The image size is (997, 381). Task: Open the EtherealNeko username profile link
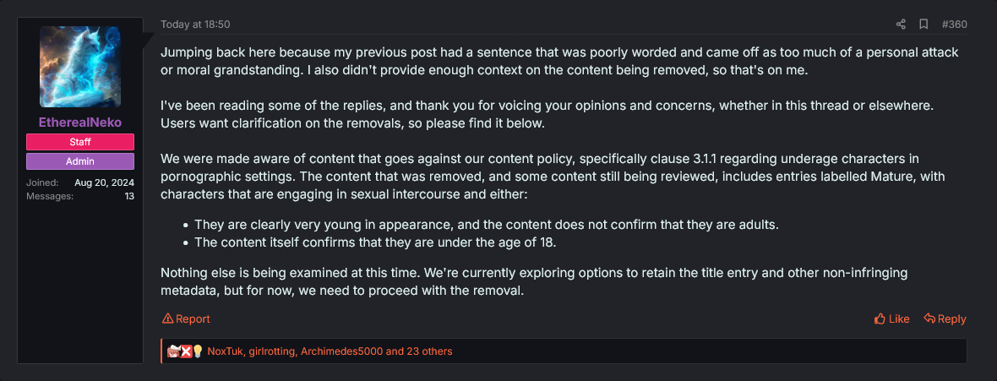pyautogui.click(x=80, y=122)
